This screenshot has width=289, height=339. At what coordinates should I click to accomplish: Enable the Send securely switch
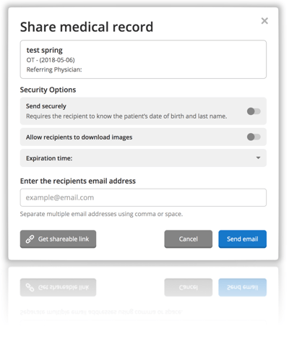[254, 111]
